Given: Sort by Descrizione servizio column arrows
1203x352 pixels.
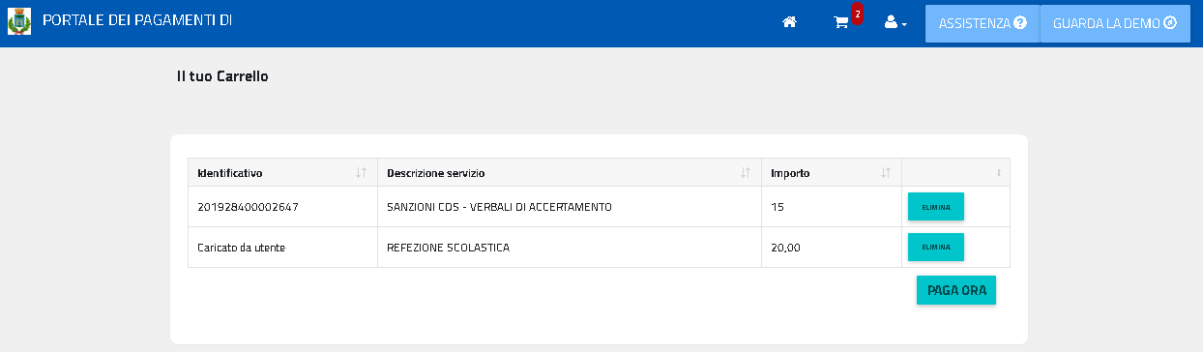Looking at the screenshot, I should [746, 173].
